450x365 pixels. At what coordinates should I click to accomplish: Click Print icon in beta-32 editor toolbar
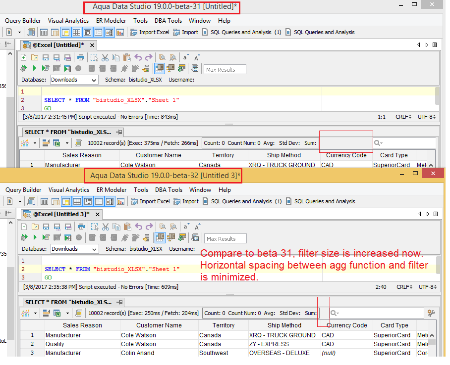(x=81, y=227)
